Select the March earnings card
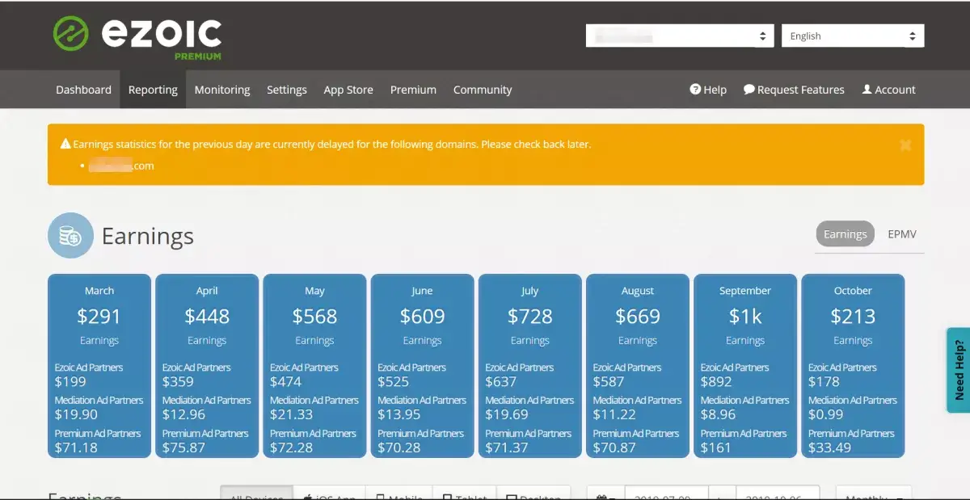 pyautogui.click(x=99, y=366)
